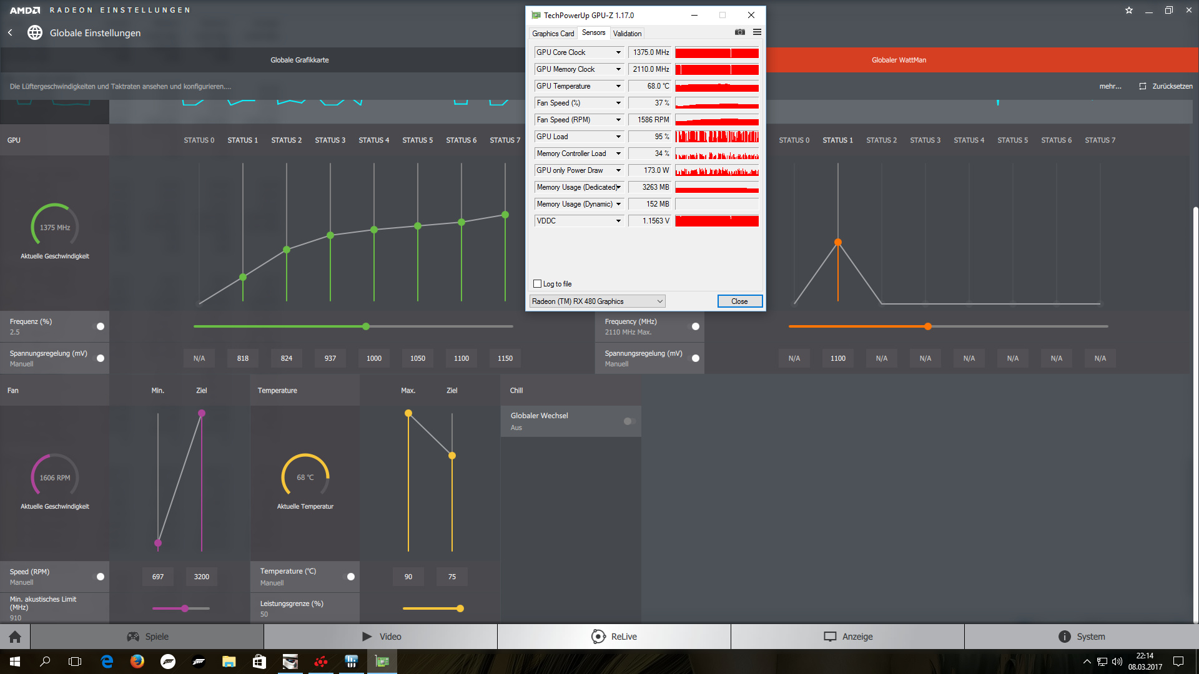Screen dimensions: 1199x674
Task: Toggle the Speed (RPM) Manuell switch
Action: point(99,577)
